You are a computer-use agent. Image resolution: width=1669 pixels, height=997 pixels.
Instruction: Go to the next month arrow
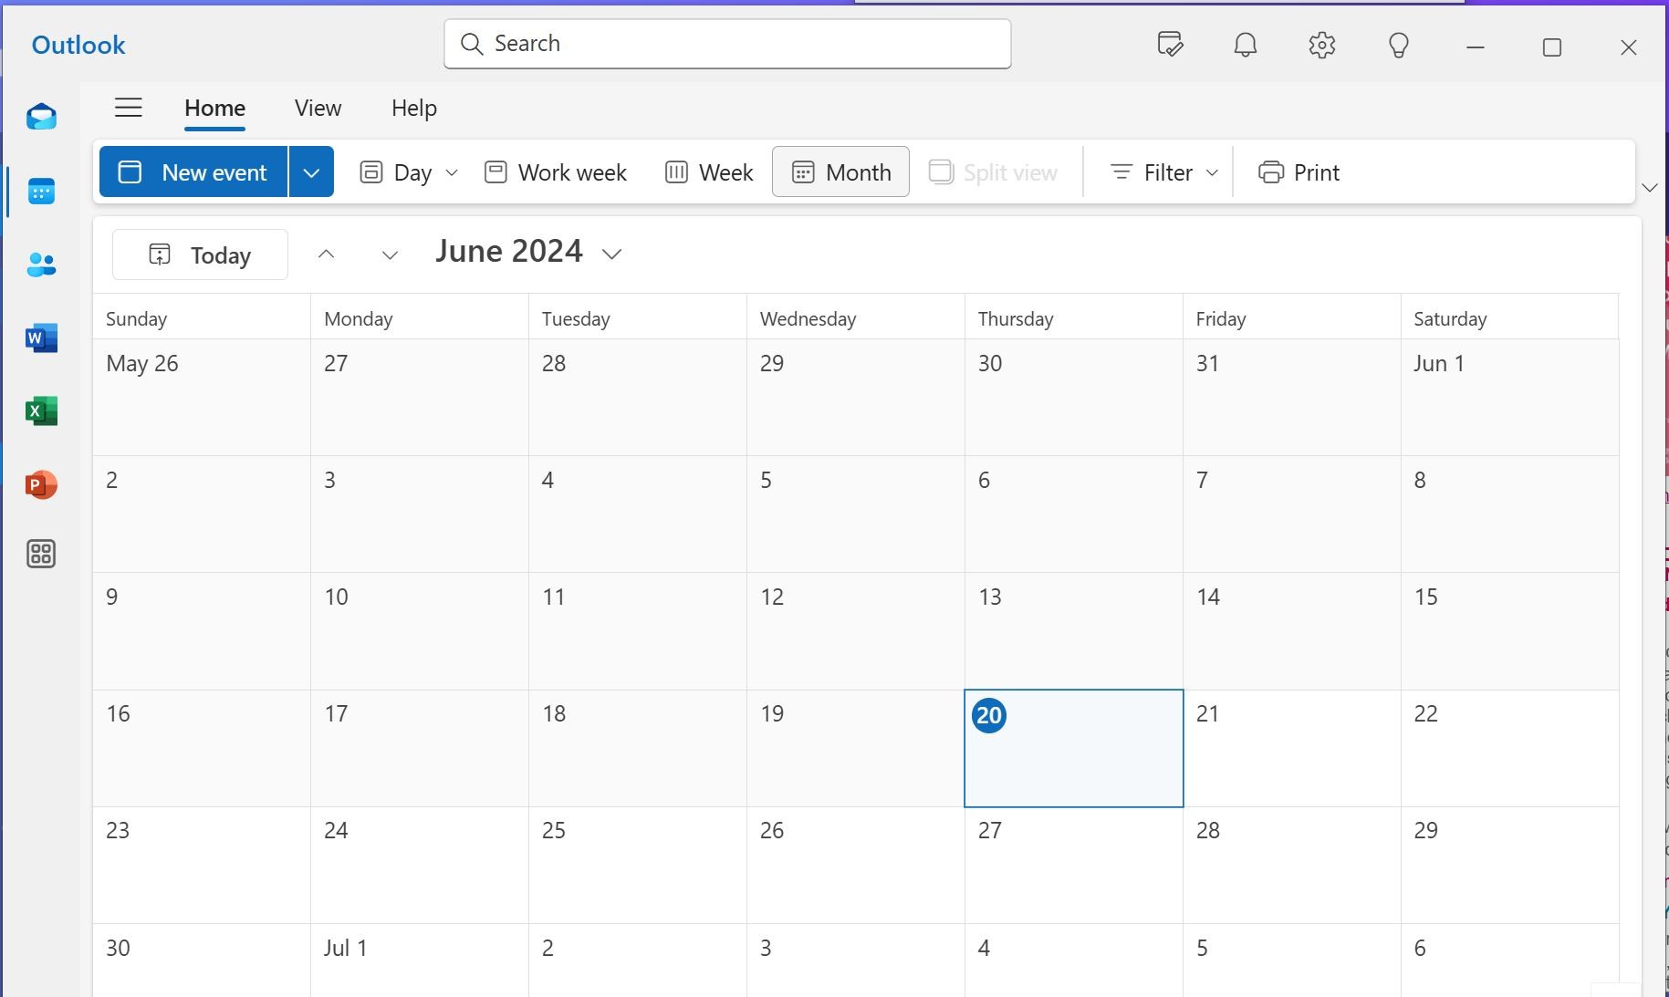(390, 254)
